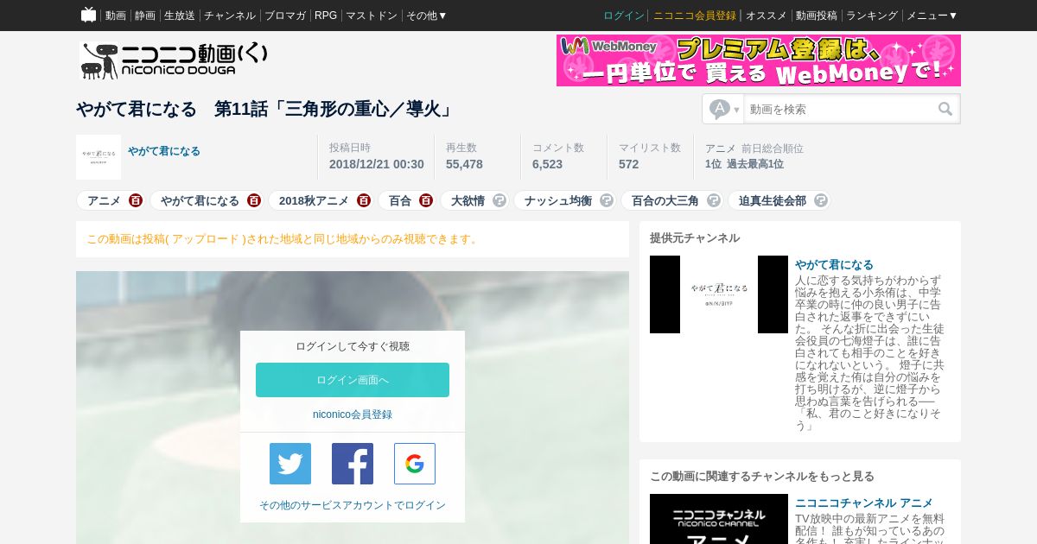Open the オススメ link
The width and height of the screenshot is (1037, 544).
click(x=767, y=16)
